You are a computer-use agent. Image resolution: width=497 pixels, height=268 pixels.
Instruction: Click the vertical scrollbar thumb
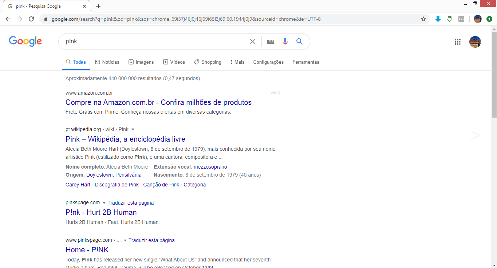pyautogui.click(x=494, y=75)
